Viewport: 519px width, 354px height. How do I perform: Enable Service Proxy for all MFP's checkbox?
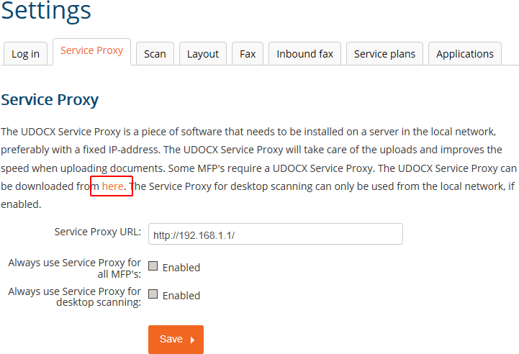click(153, 266)
